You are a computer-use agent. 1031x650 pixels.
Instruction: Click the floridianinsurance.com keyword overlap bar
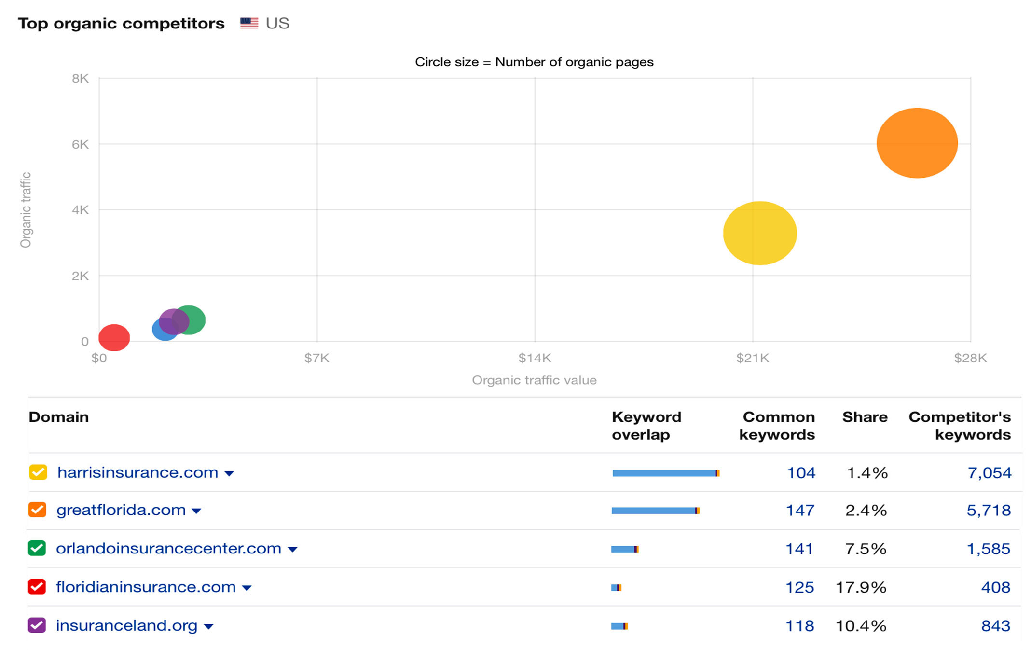(616, 588)
